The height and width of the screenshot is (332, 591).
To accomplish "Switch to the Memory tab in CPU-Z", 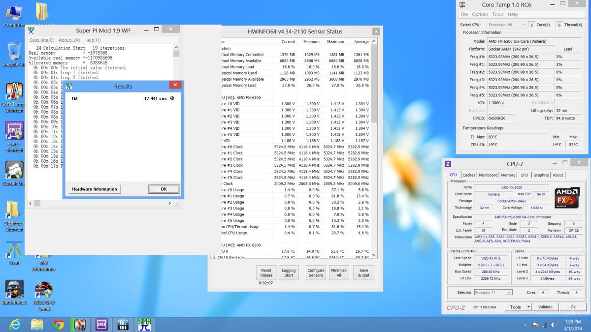I will point(508,175).
